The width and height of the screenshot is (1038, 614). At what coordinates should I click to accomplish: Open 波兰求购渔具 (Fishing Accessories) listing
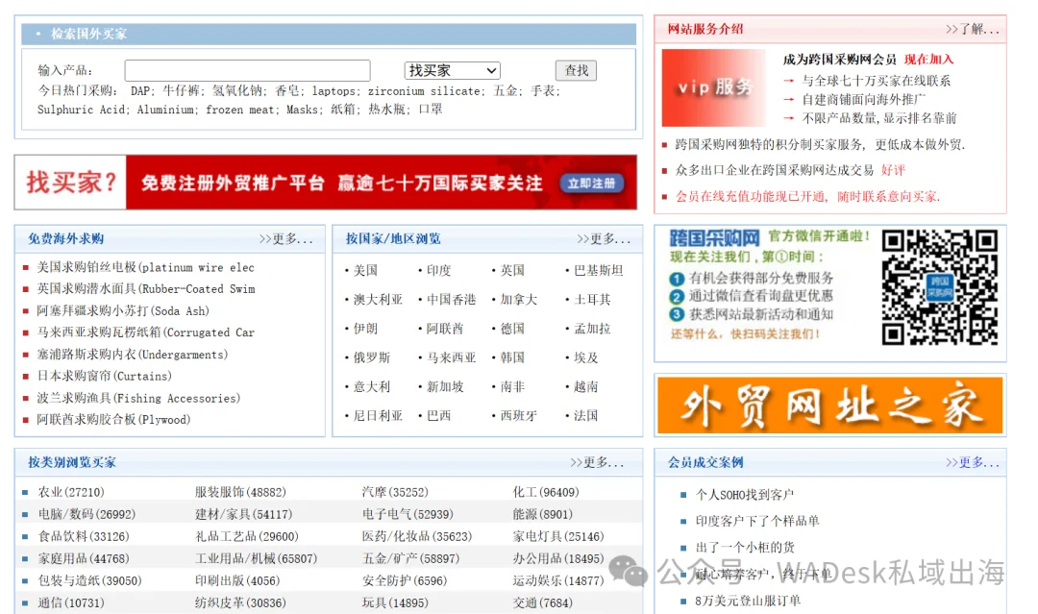138,399
